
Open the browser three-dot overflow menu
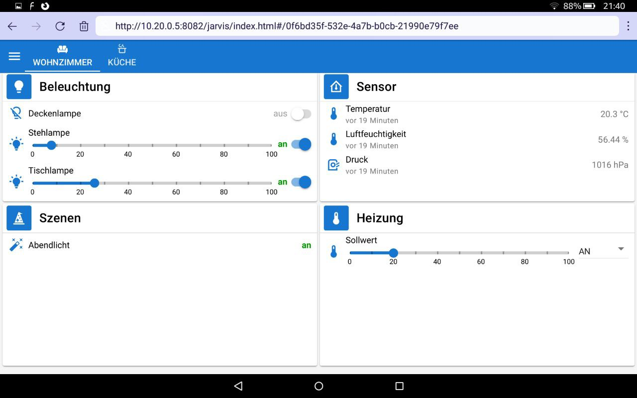pyautogui.click(x=628, y=26)
